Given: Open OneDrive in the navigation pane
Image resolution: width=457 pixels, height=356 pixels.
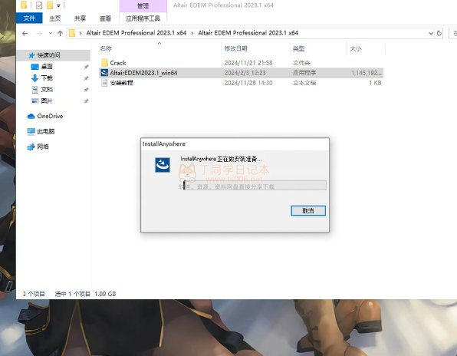Looking at the screenshot, I should pos(50,116).
